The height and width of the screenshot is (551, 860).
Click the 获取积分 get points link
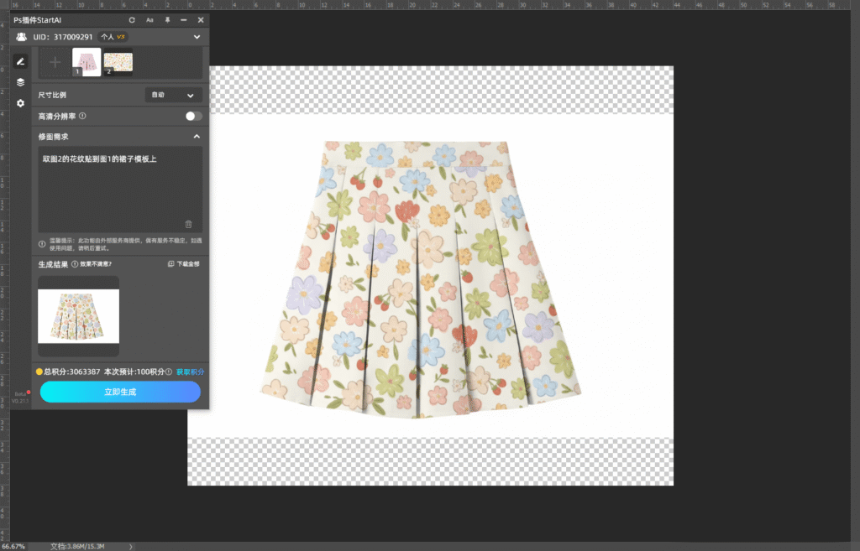point(190,372)
